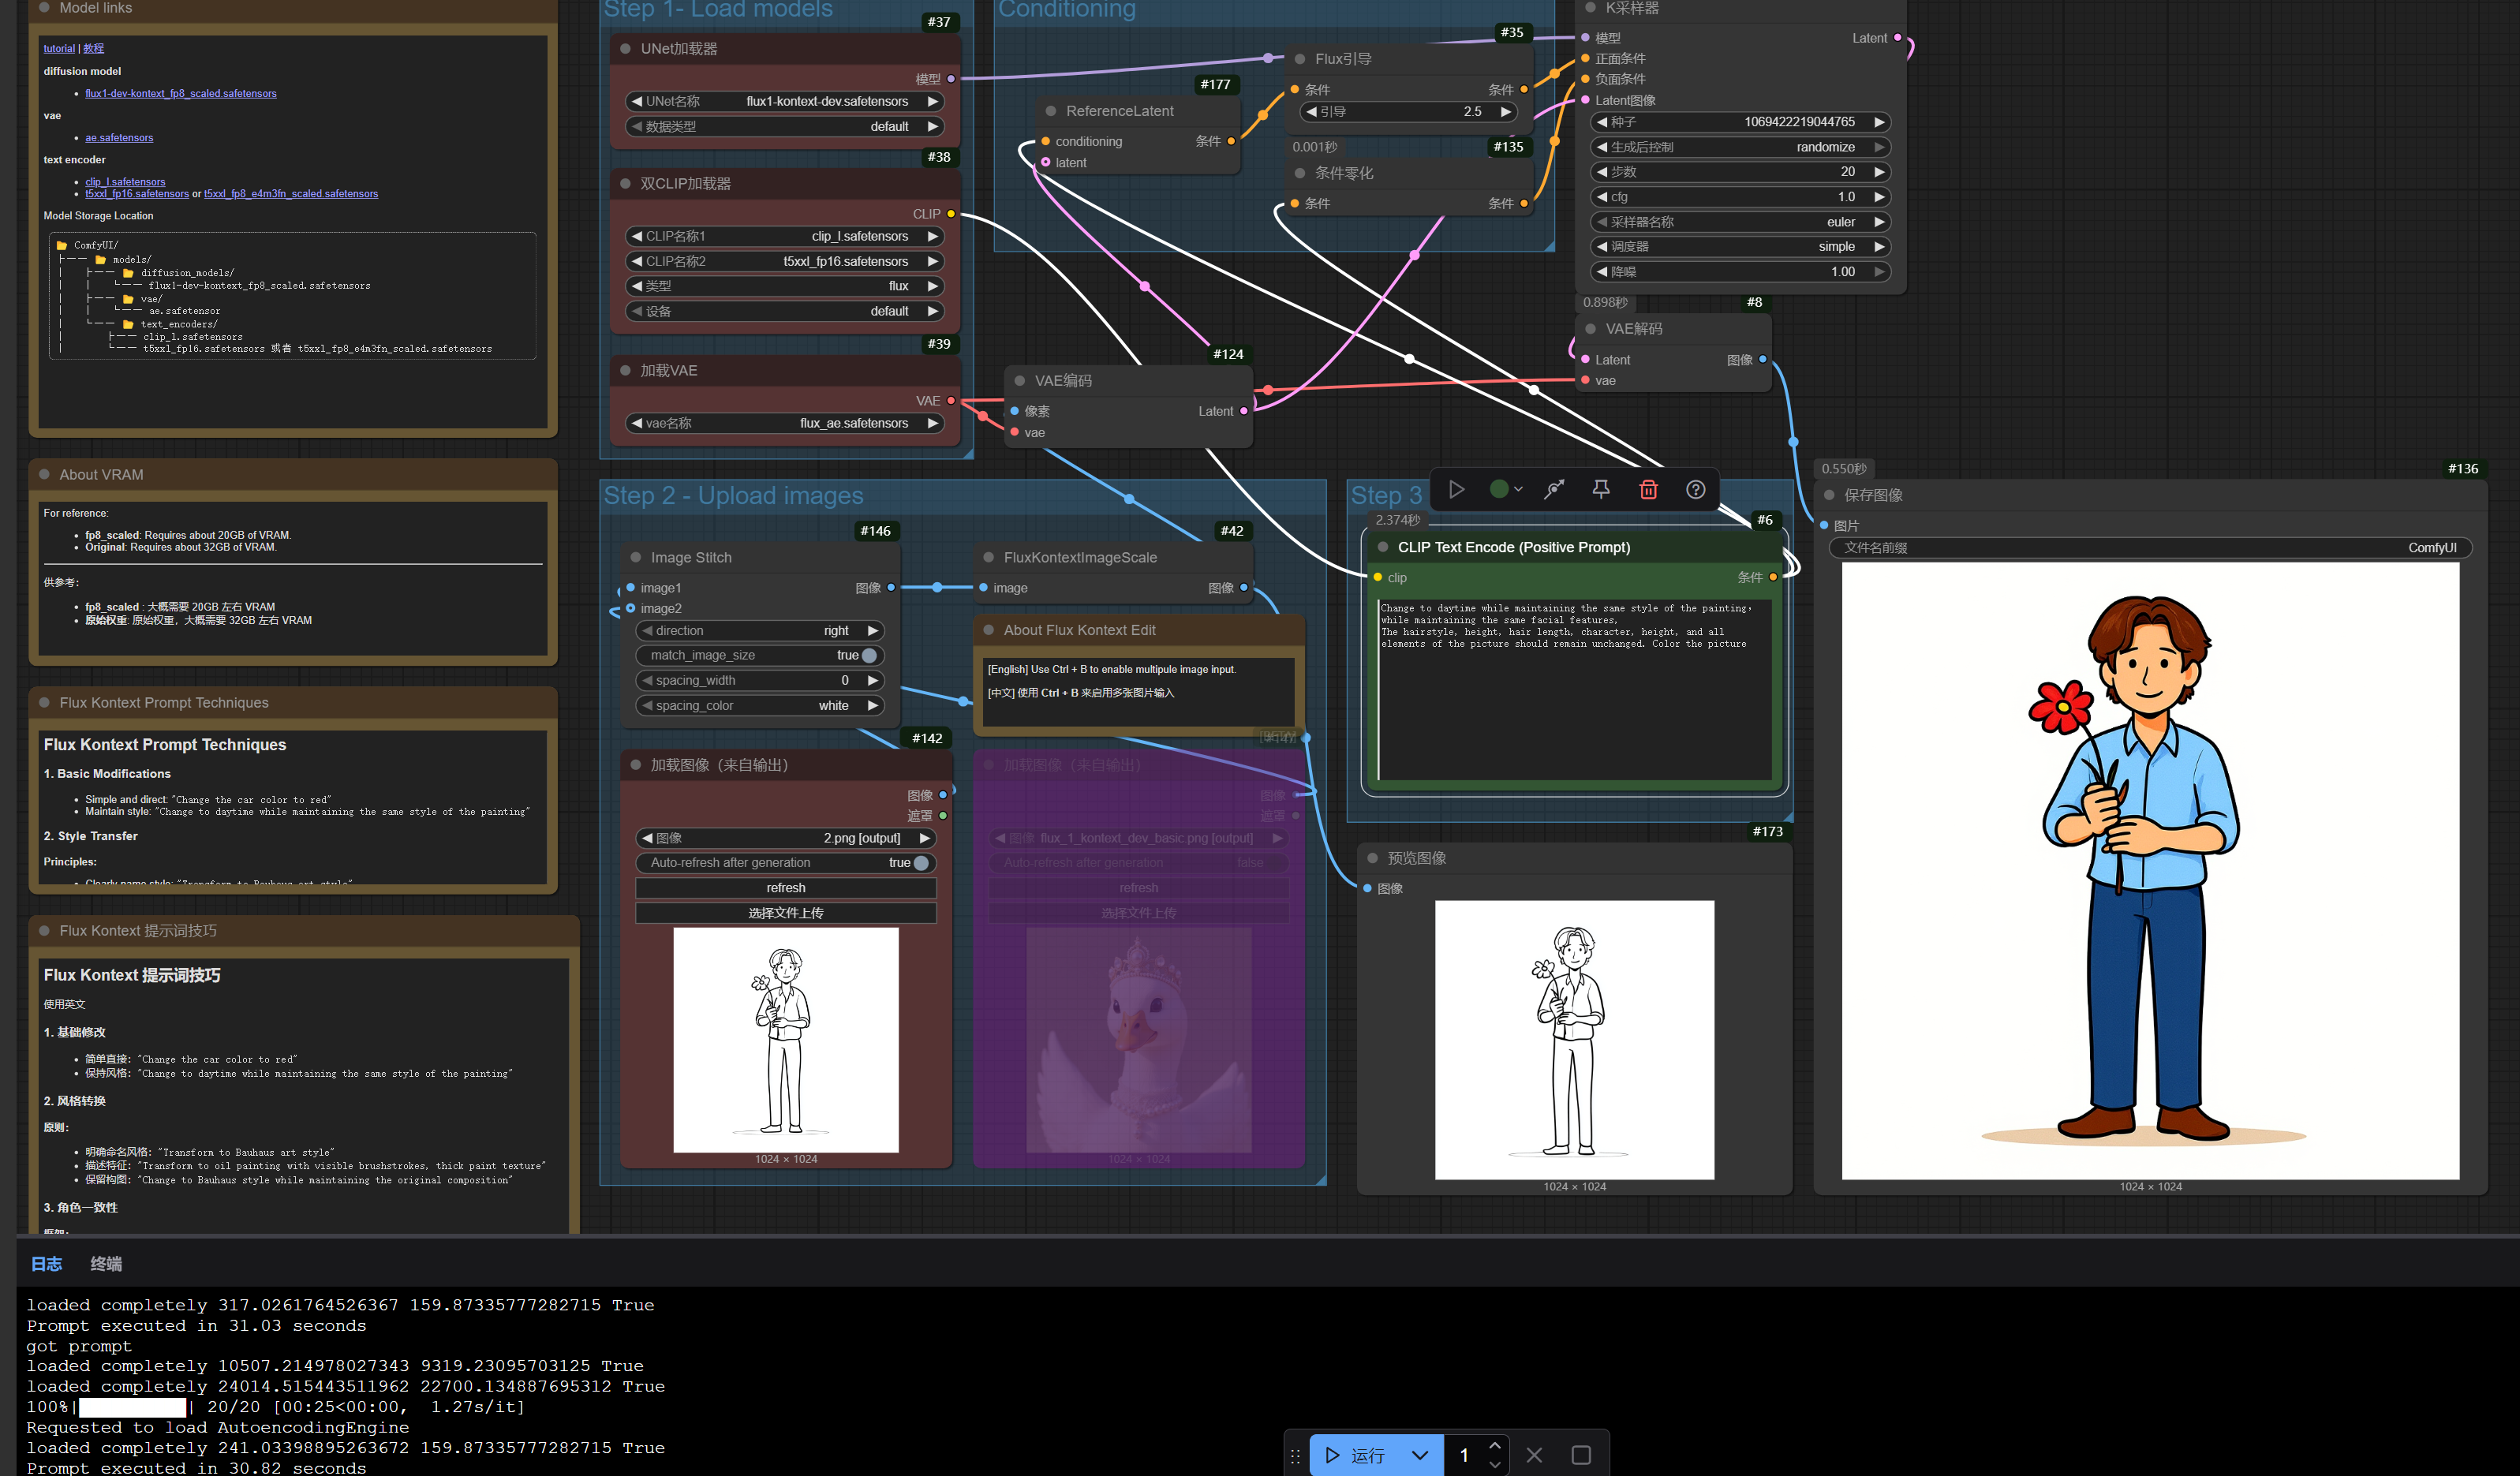The height and width of the screenshot is (1476, 2520).
Task: Open the 数据类型 default dropdown
Action: [785, 126]
